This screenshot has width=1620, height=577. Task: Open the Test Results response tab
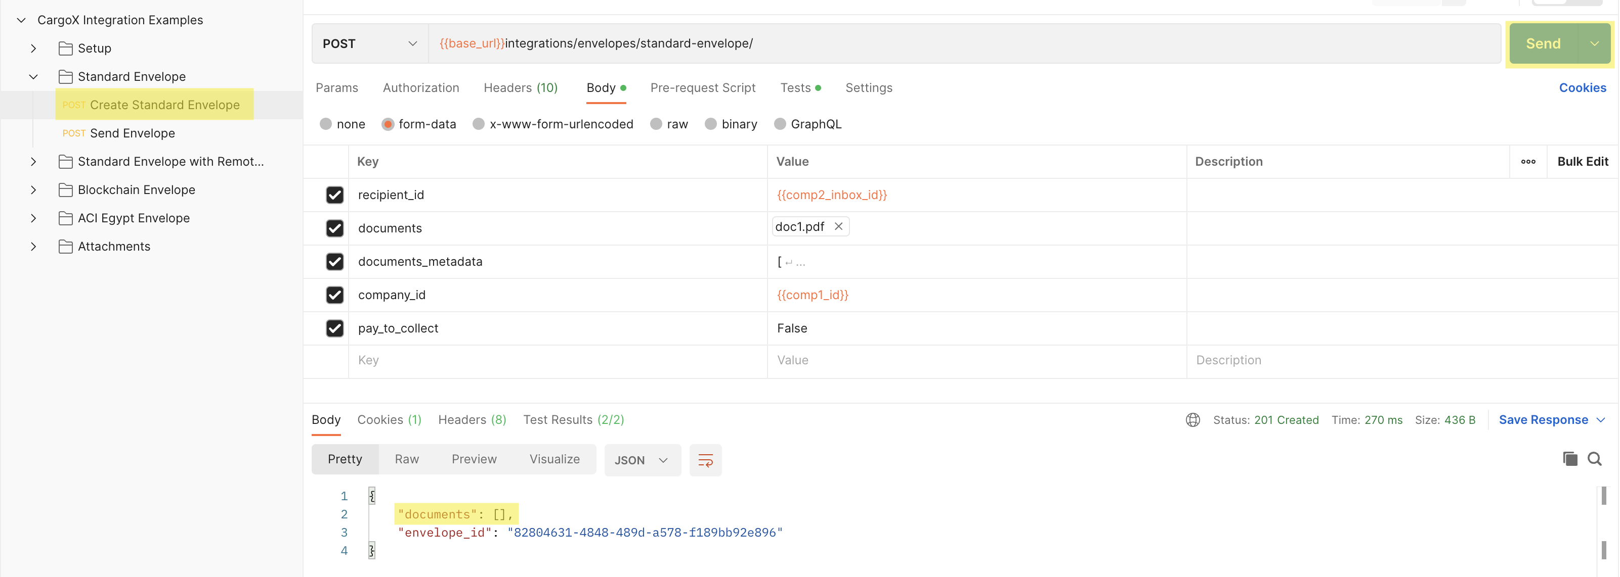pos(573,420)
